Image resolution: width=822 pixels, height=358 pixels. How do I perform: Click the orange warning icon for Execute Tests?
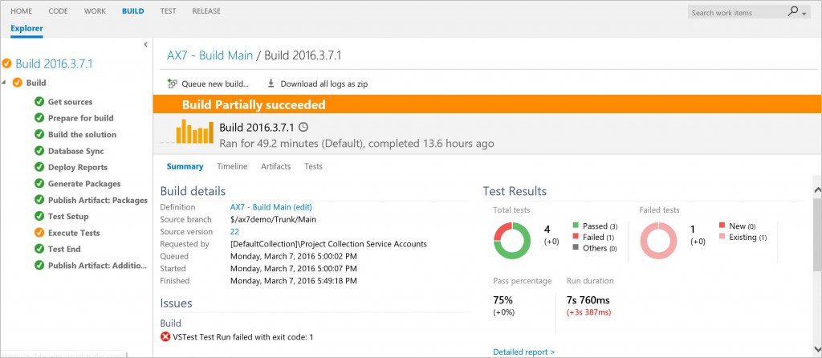point(39,233)
